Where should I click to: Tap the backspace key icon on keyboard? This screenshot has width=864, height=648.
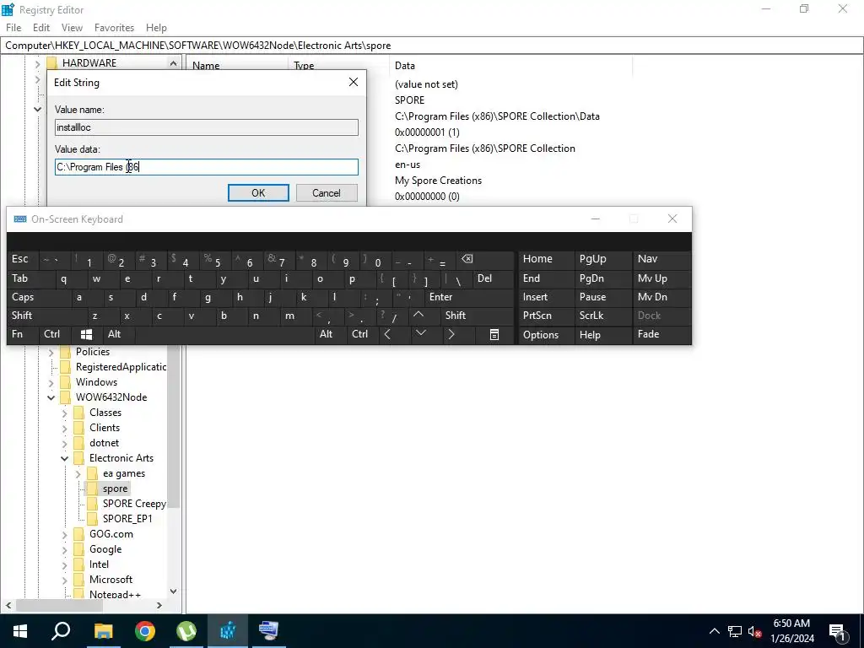coord(467,259)
